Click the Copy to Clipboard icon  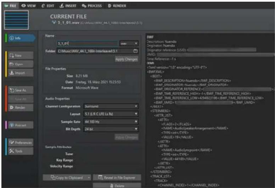pyautogui.click(x=53, y=177)
